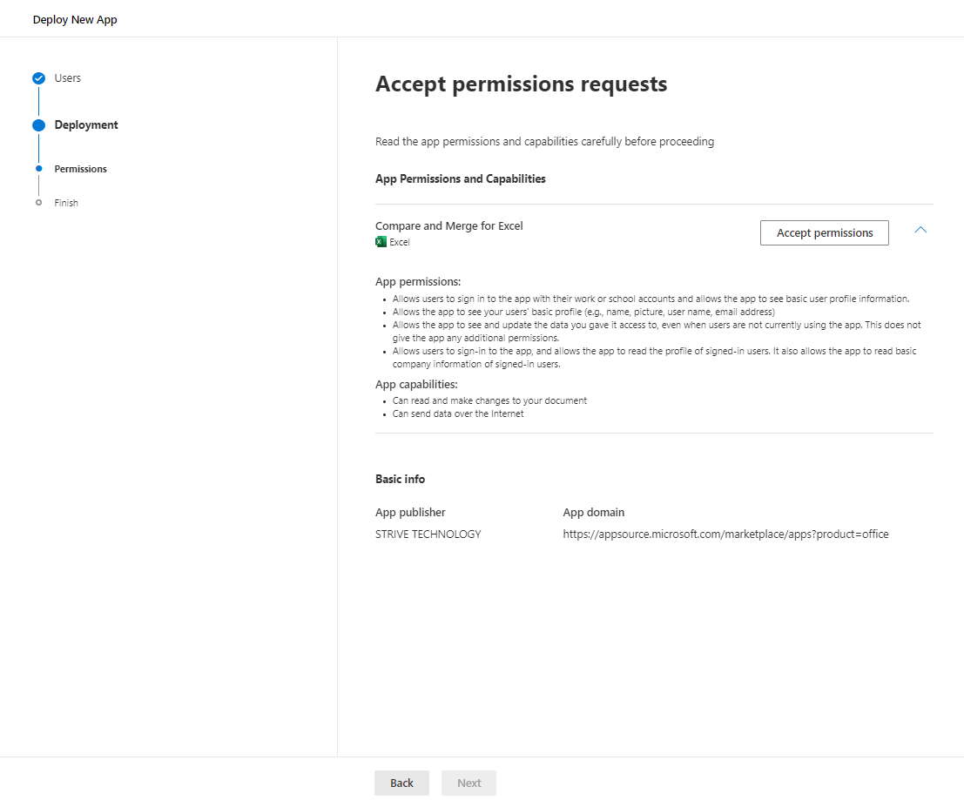
Task: Collapse the app permissions details chevron
Action: (920, 229)
